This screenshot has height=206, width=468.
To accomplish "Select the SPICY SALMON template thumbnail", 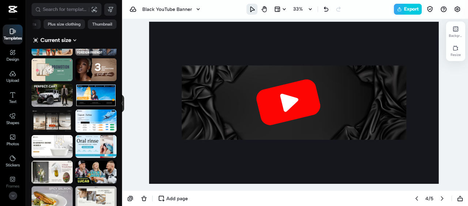I will coord(52,196).
